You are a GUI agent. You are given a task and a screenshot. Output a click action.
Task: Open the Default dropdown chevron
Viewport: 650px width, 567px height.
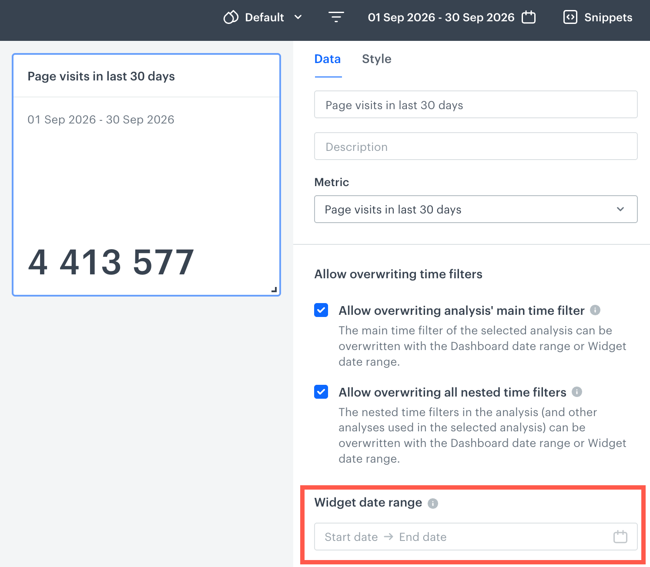coord(298,17)
